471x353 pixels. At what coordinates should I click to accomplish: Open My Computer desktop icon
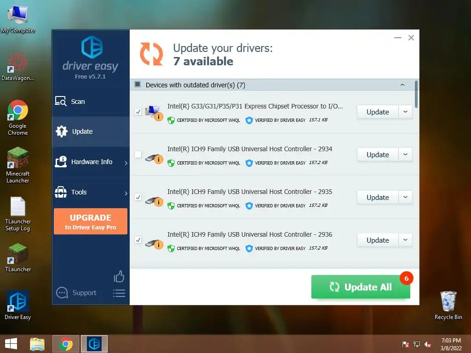(18, 19)
